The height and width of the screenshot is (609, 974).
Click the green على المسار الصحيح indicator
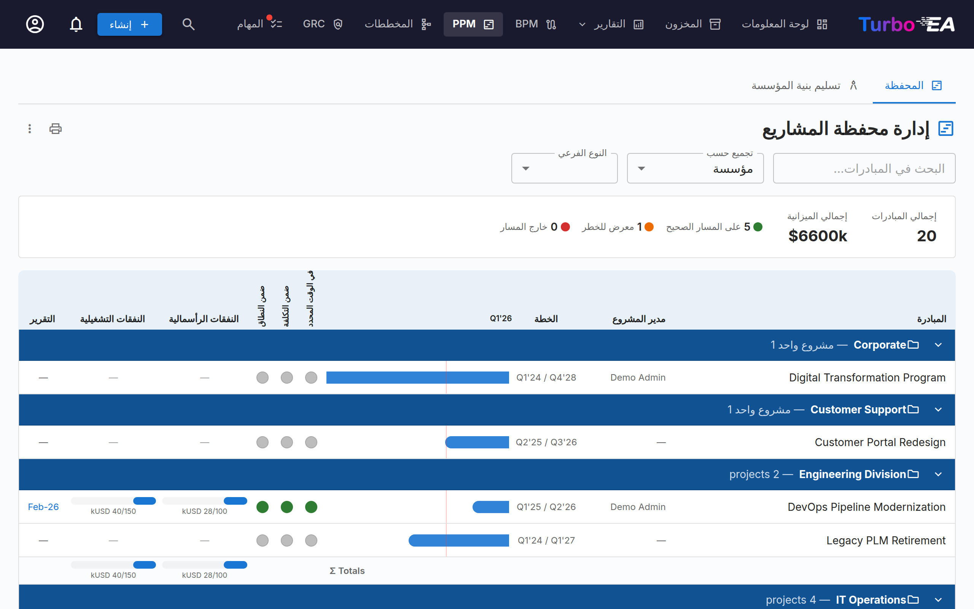tap(715, 227)
